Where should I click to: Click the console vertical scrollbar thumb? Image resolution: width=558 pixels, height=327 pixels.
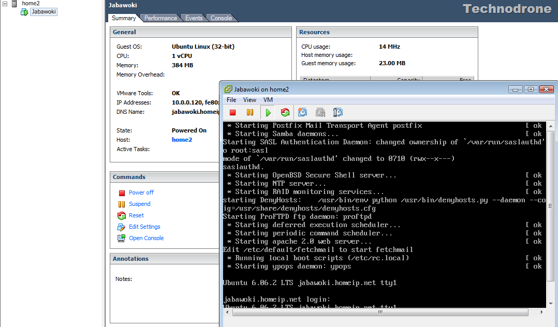coord(551,205)
